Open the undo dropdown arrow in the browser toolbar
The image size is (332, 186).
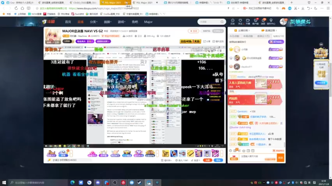click(311, 8)
